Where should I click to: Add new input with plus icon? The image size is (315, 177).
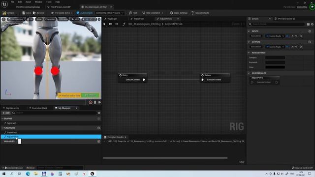(x=310, y=31)
